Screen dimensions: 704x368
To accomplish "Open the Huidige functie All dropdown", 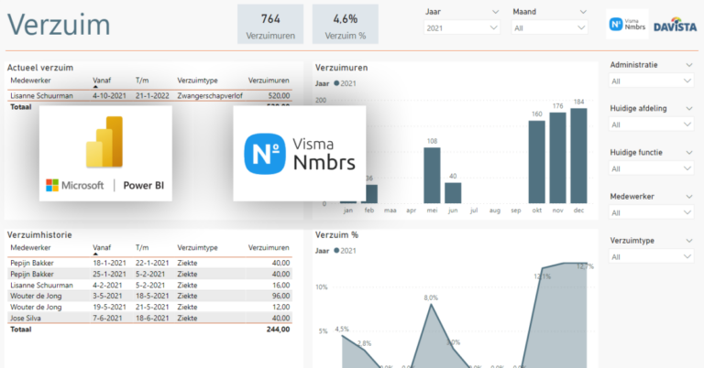I will coord(651,168).
